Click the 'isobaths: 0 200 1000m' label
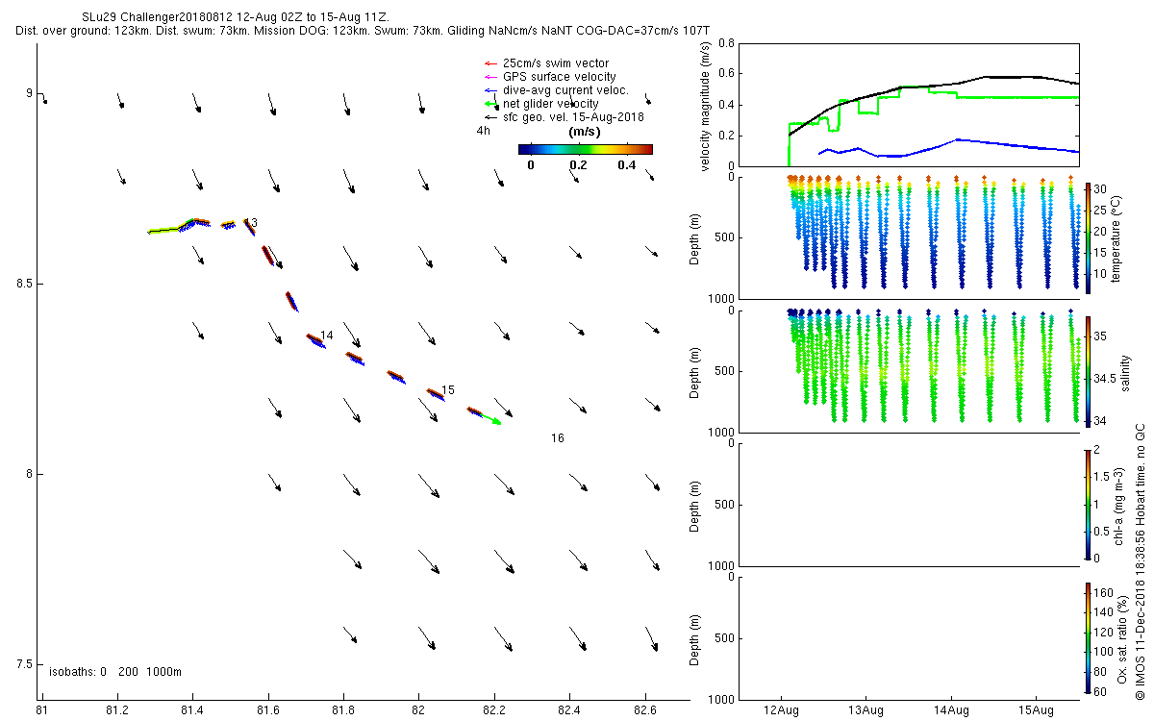Screen dimensions: 1154x721 tap(115, 671)
